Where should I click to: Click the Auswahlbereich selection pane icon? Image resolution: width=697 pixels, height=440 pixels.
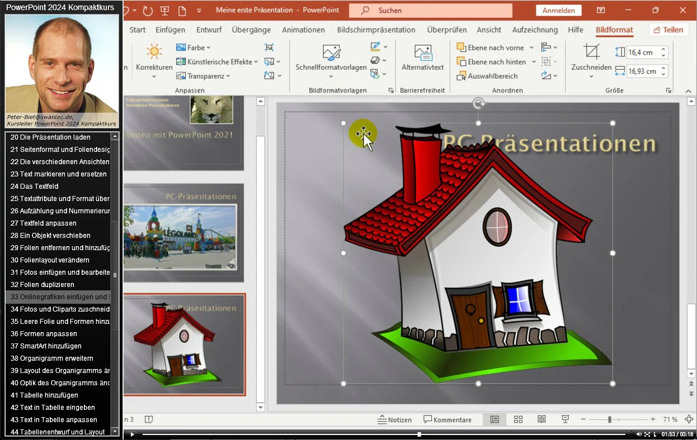coord(461,76)
